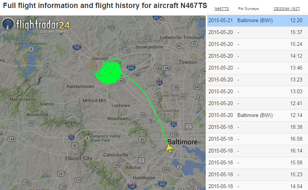
Task: Select the 2015-05-20 flight at 15:37
Action: tap(258, 32)
